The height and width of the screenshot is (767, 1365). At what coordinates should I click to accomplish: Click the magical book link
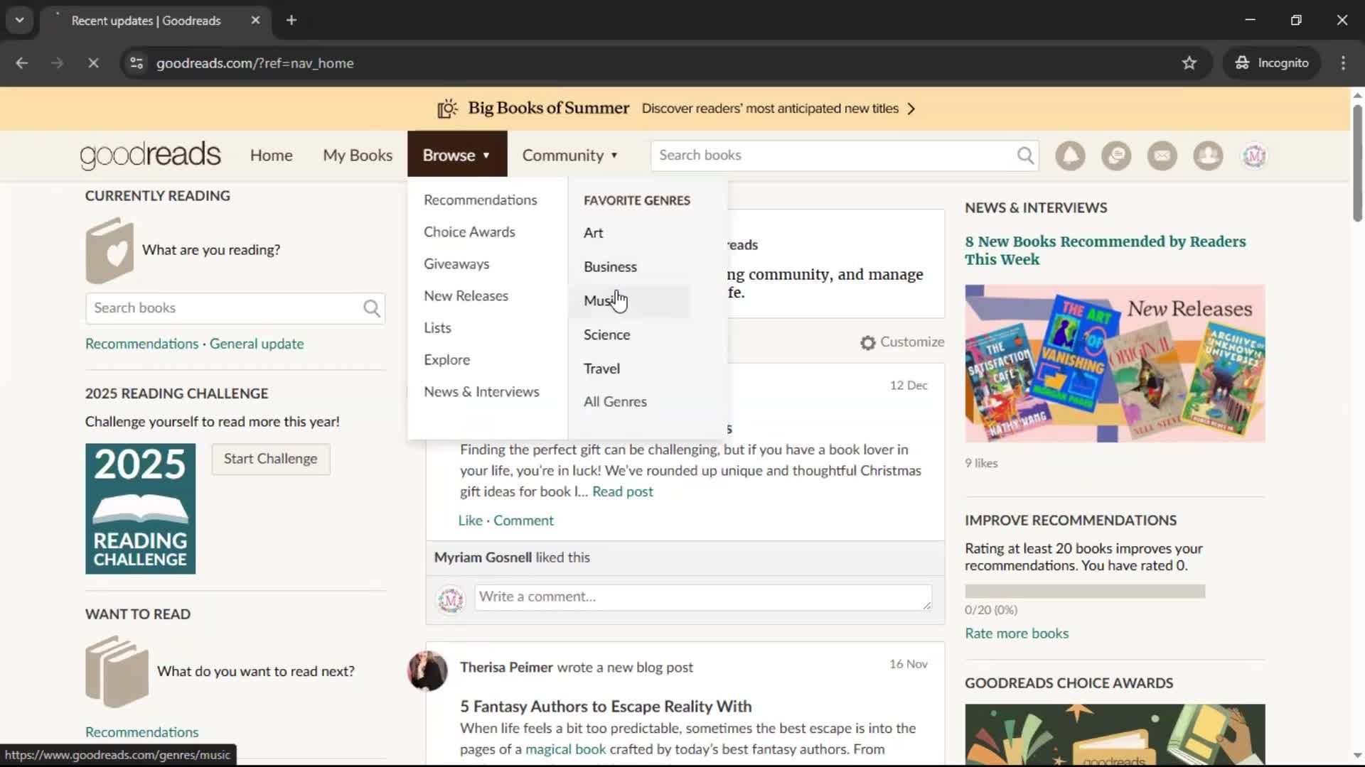pos(565,749)
